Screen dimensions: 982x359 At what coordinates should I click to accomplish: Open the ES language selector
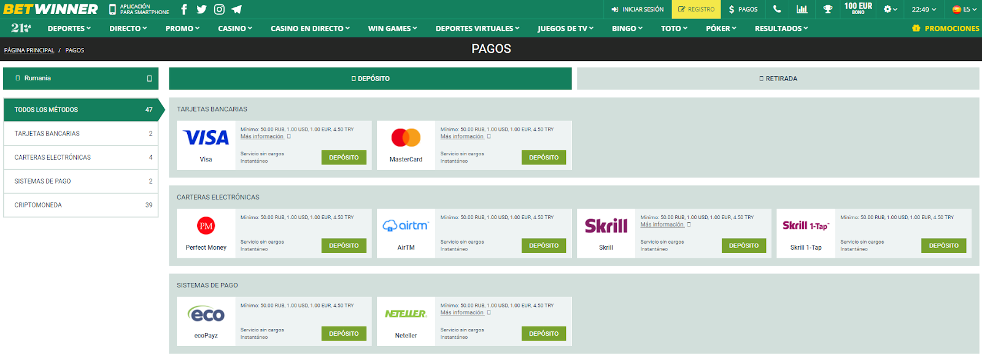click(x=964, y=9)
